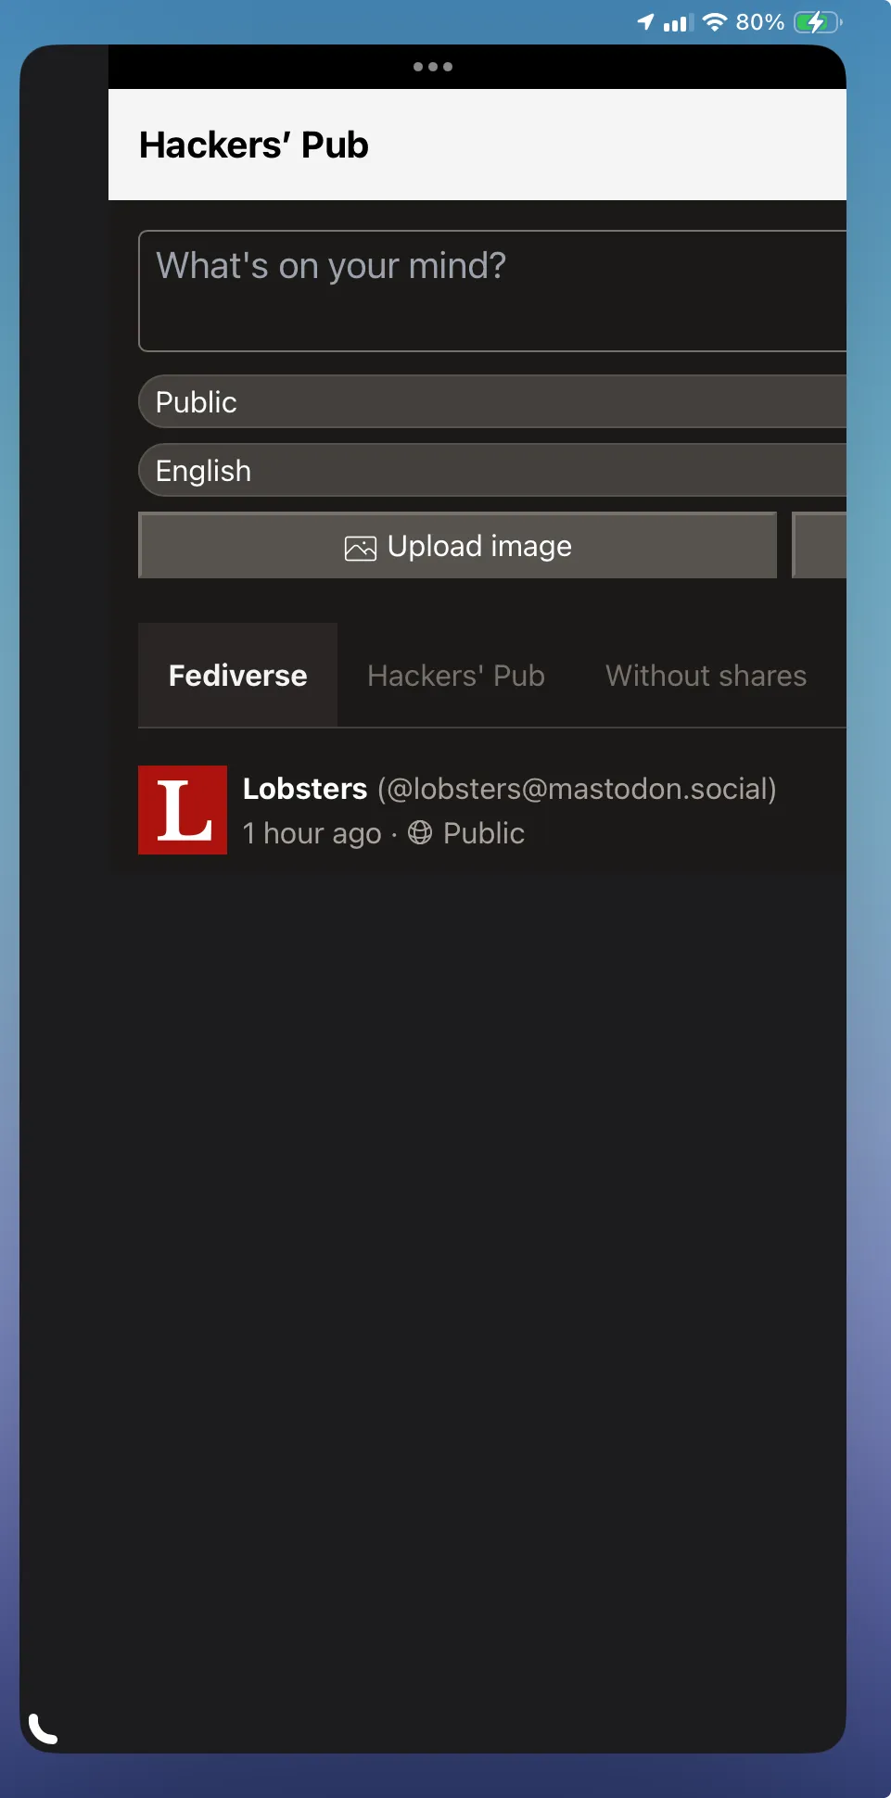The height and width of the screenshot is (1798, 891).
Task: Focus the What's on your mind field
Action: [492, 291]
